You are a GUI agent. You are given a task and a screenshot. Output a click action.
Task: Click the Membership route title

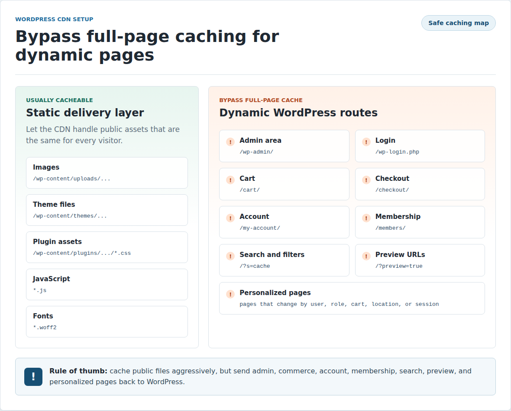point(398,217)
